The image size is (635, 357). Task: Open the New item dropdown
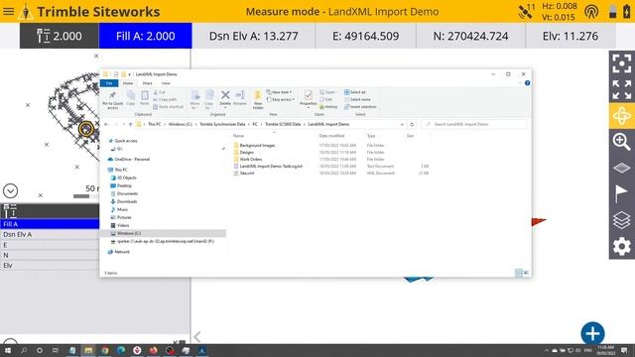pos(280,92)
